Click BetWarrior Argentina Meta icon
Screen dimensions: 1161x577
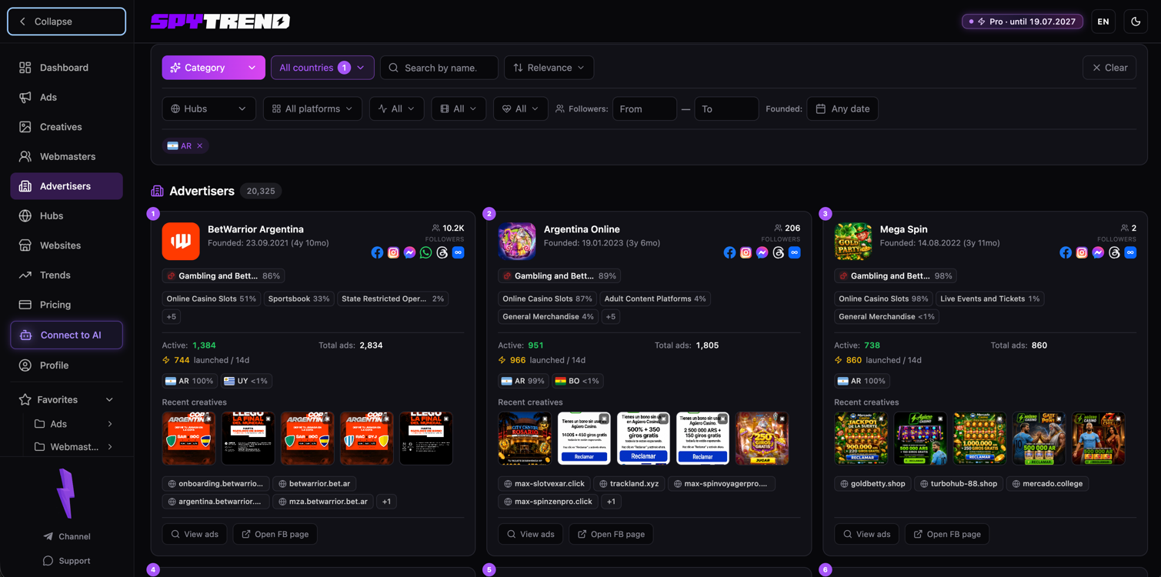click(459, 252)
